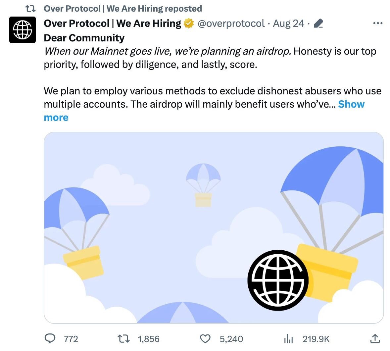Click the airdrop illustration image
Screen dimensions: 390x351
[x=213, y=227]
